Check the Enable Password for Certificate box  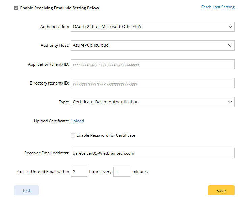(73, 135)
